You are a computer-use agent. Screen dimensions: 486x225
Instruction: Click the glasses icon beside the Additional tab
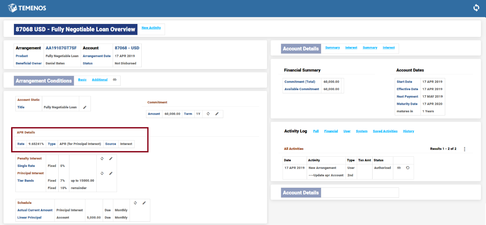(115, 80)
